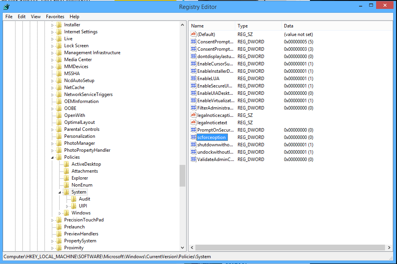Click the Explorer folder icon
The image size is (397, 264).
[x=66, y=178]
